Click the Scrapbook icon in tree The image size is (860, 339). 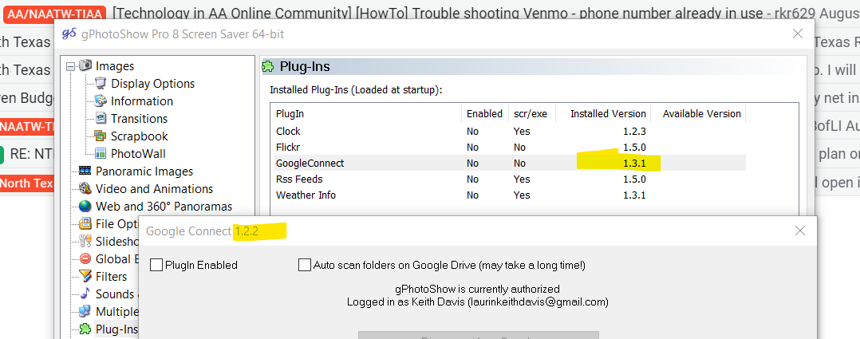(101, 136)
